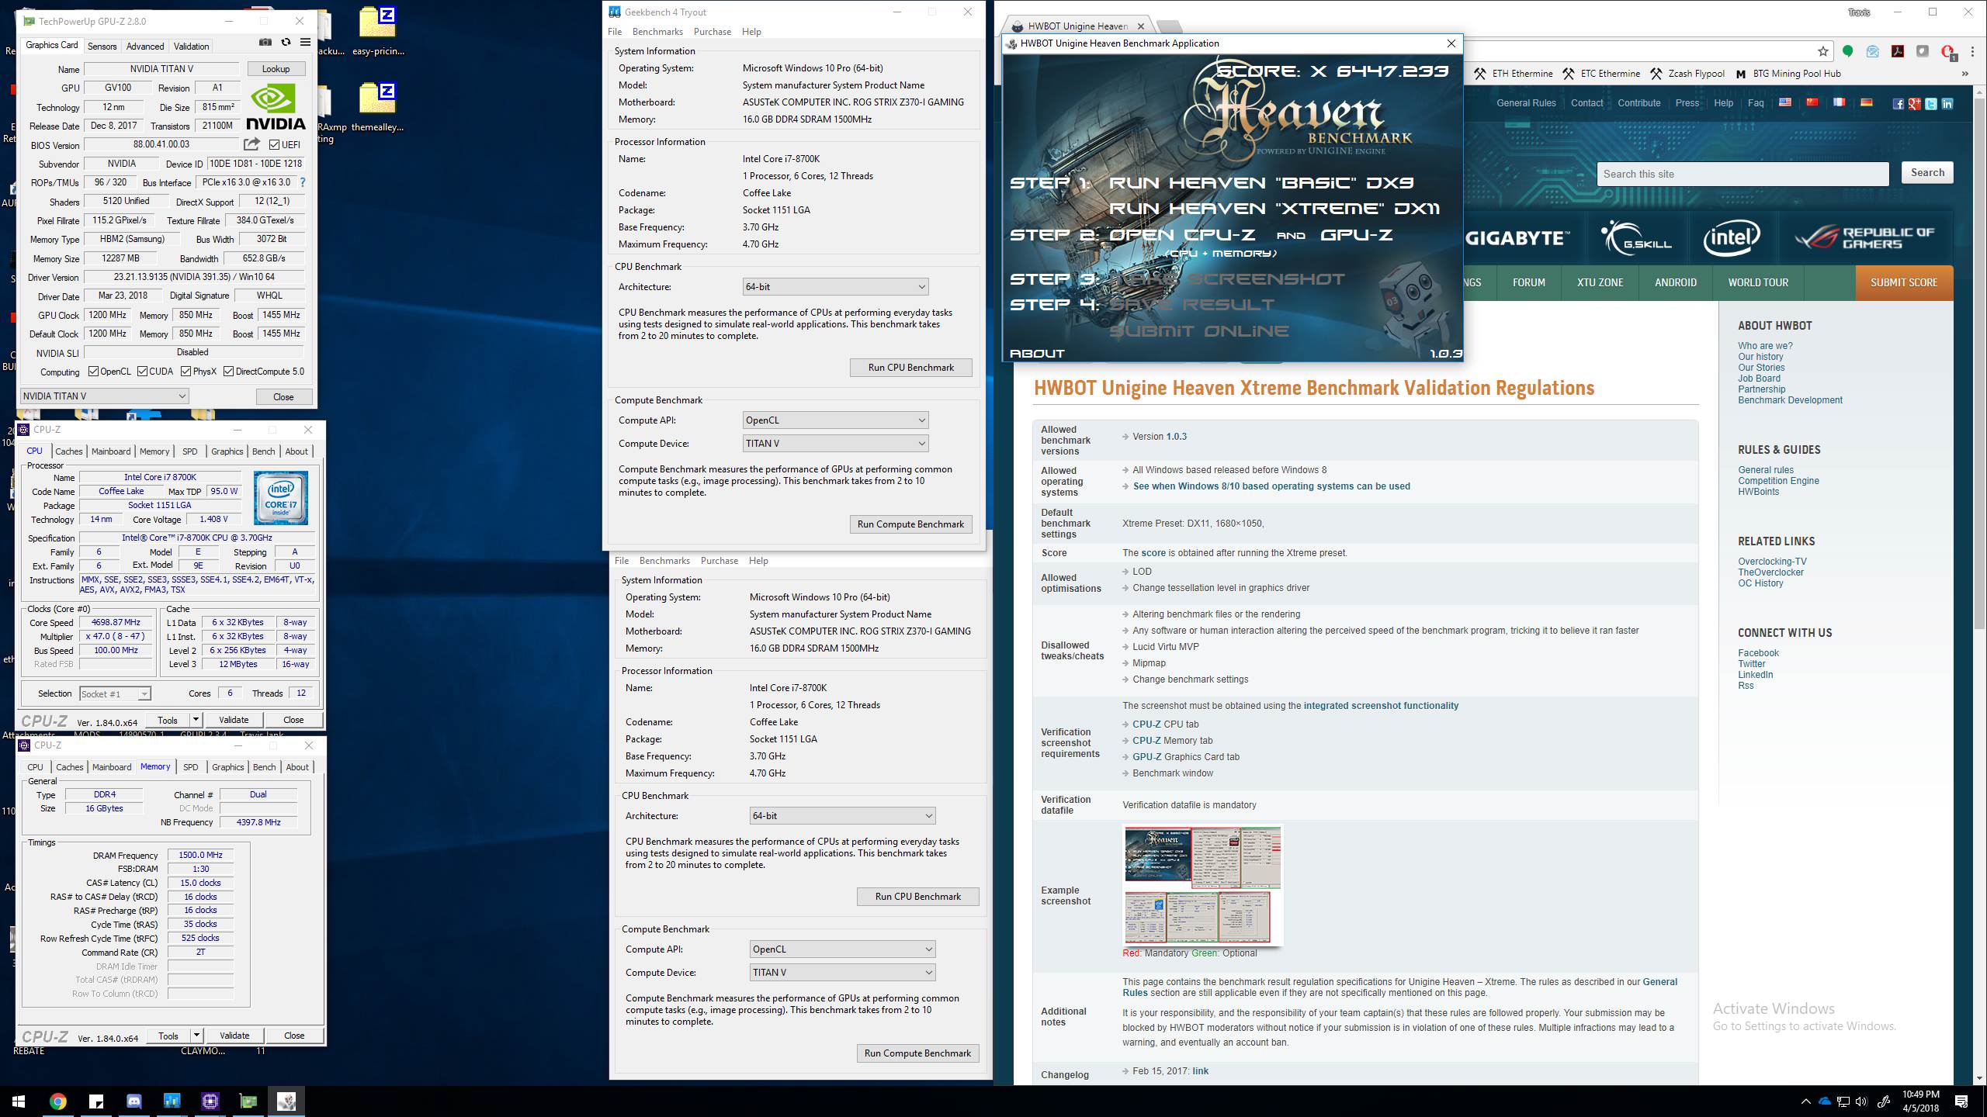Click Twitter icon in HWBOT header
Viewport: 1987px width, 1117px height.
pos(1931,104)
